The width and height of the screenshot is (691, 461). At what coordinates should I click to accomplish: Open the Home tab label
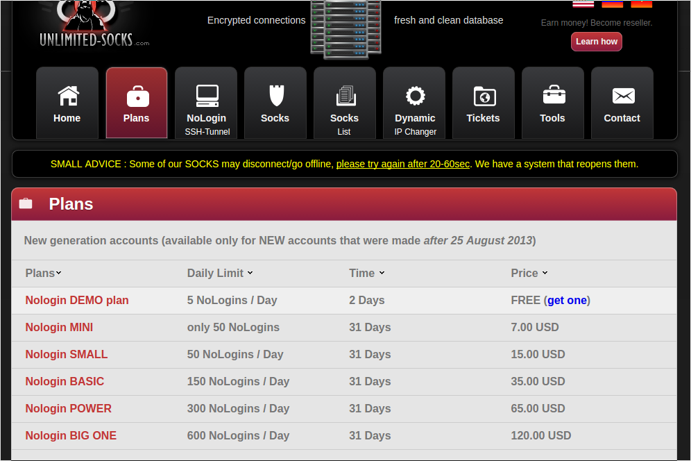pyautogui.click(x=67, y=118)
